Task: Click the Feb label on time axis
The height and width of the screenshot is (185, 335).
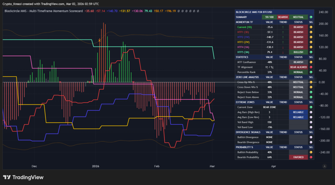Action: pyautogui.click(x=157, y=166)
